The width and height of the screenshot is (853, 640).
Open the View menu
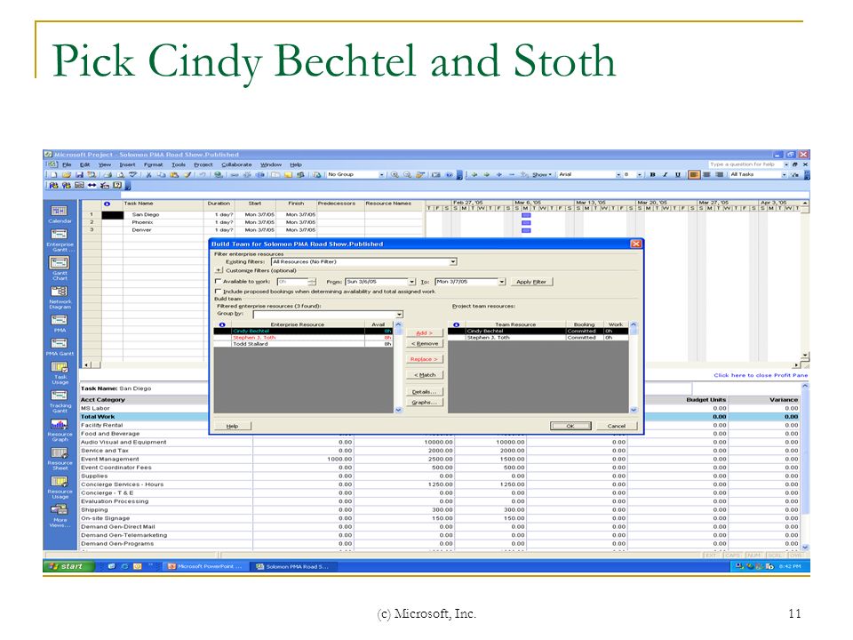(105, 164)
